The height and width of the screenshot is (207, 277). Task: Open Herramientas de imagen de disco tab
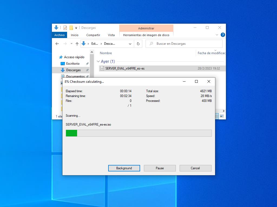click(x=146, y=35)
